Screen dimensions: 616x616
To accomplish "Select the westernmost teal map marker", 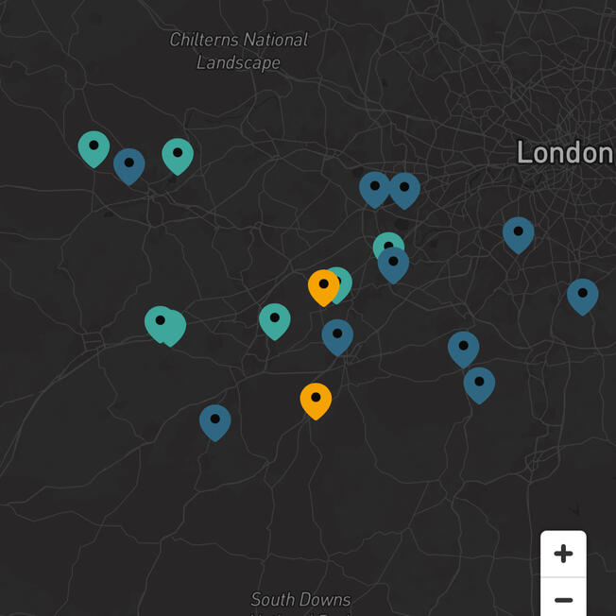I will pos(94,147).
